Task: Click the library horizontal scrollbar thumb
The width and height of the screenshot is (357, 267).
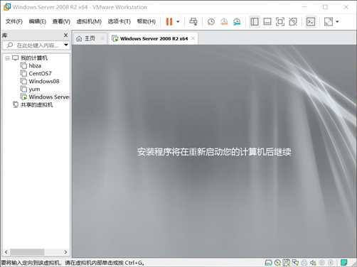Action: point(27,252)
